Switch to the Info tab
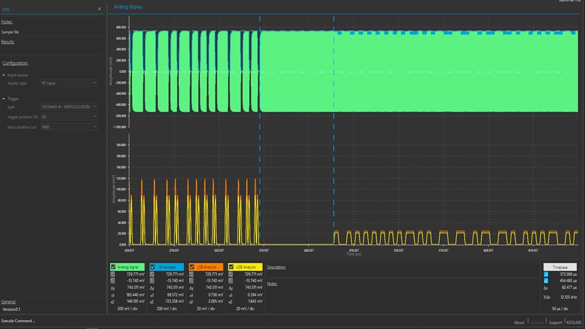The image size is (585, 329). tap(6, 9)
